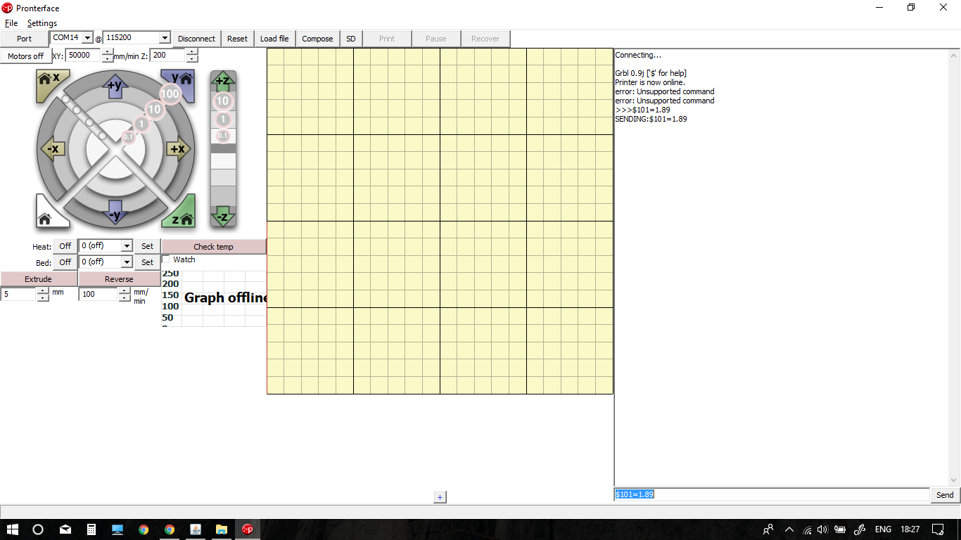Click the home X axis icon

(x=49, y=82)
